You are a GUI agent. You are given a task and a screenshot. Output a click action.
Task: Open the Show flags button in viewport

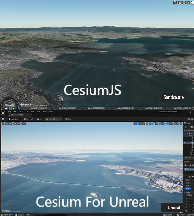[x=24, y=124]
